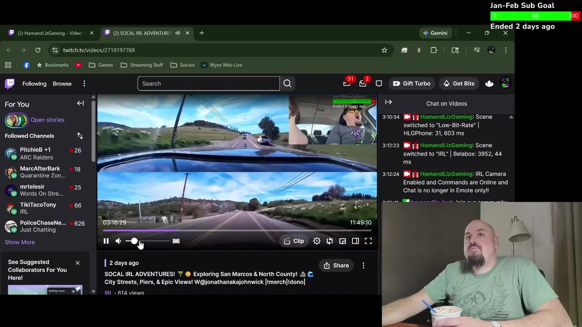The image size is (582, 327).
Task: Open video more options three-dot menu
Action: (363, 266)
